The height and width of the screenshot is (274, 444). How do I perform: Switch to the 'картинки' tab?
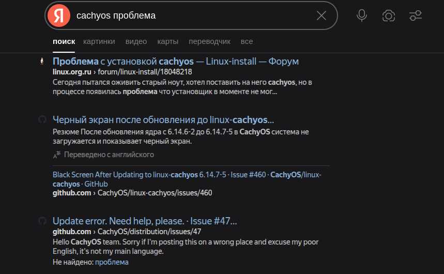coord(99,41)
